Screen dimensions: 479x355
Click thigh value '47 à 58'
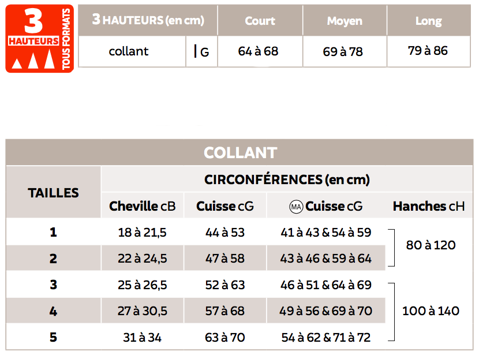225,259
